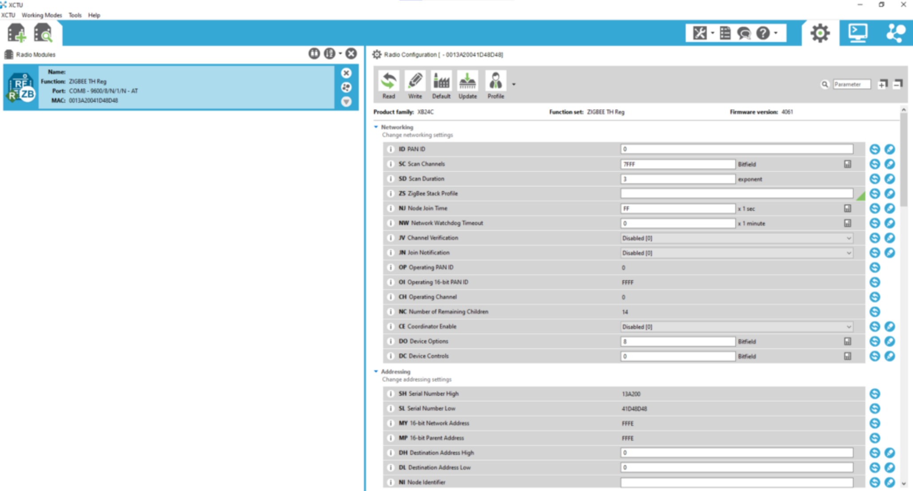Read radio settings with the Read button
The height and width of the screenshot is (491, 913).
click(388, 85)
